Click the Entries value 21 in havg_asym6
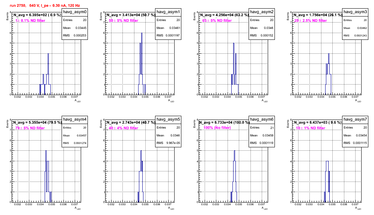Image resolution: width=374 pixels, height=215 pixels. pyautogui.click(x=272, y=128)
